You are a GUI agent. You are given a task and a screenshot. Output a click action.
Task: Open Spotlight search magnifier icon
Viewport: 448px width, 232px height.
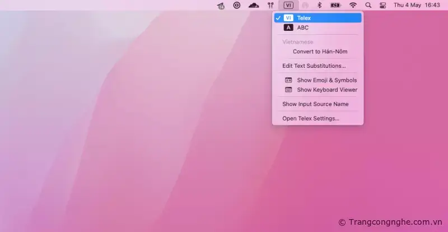(x=368, y=5)
